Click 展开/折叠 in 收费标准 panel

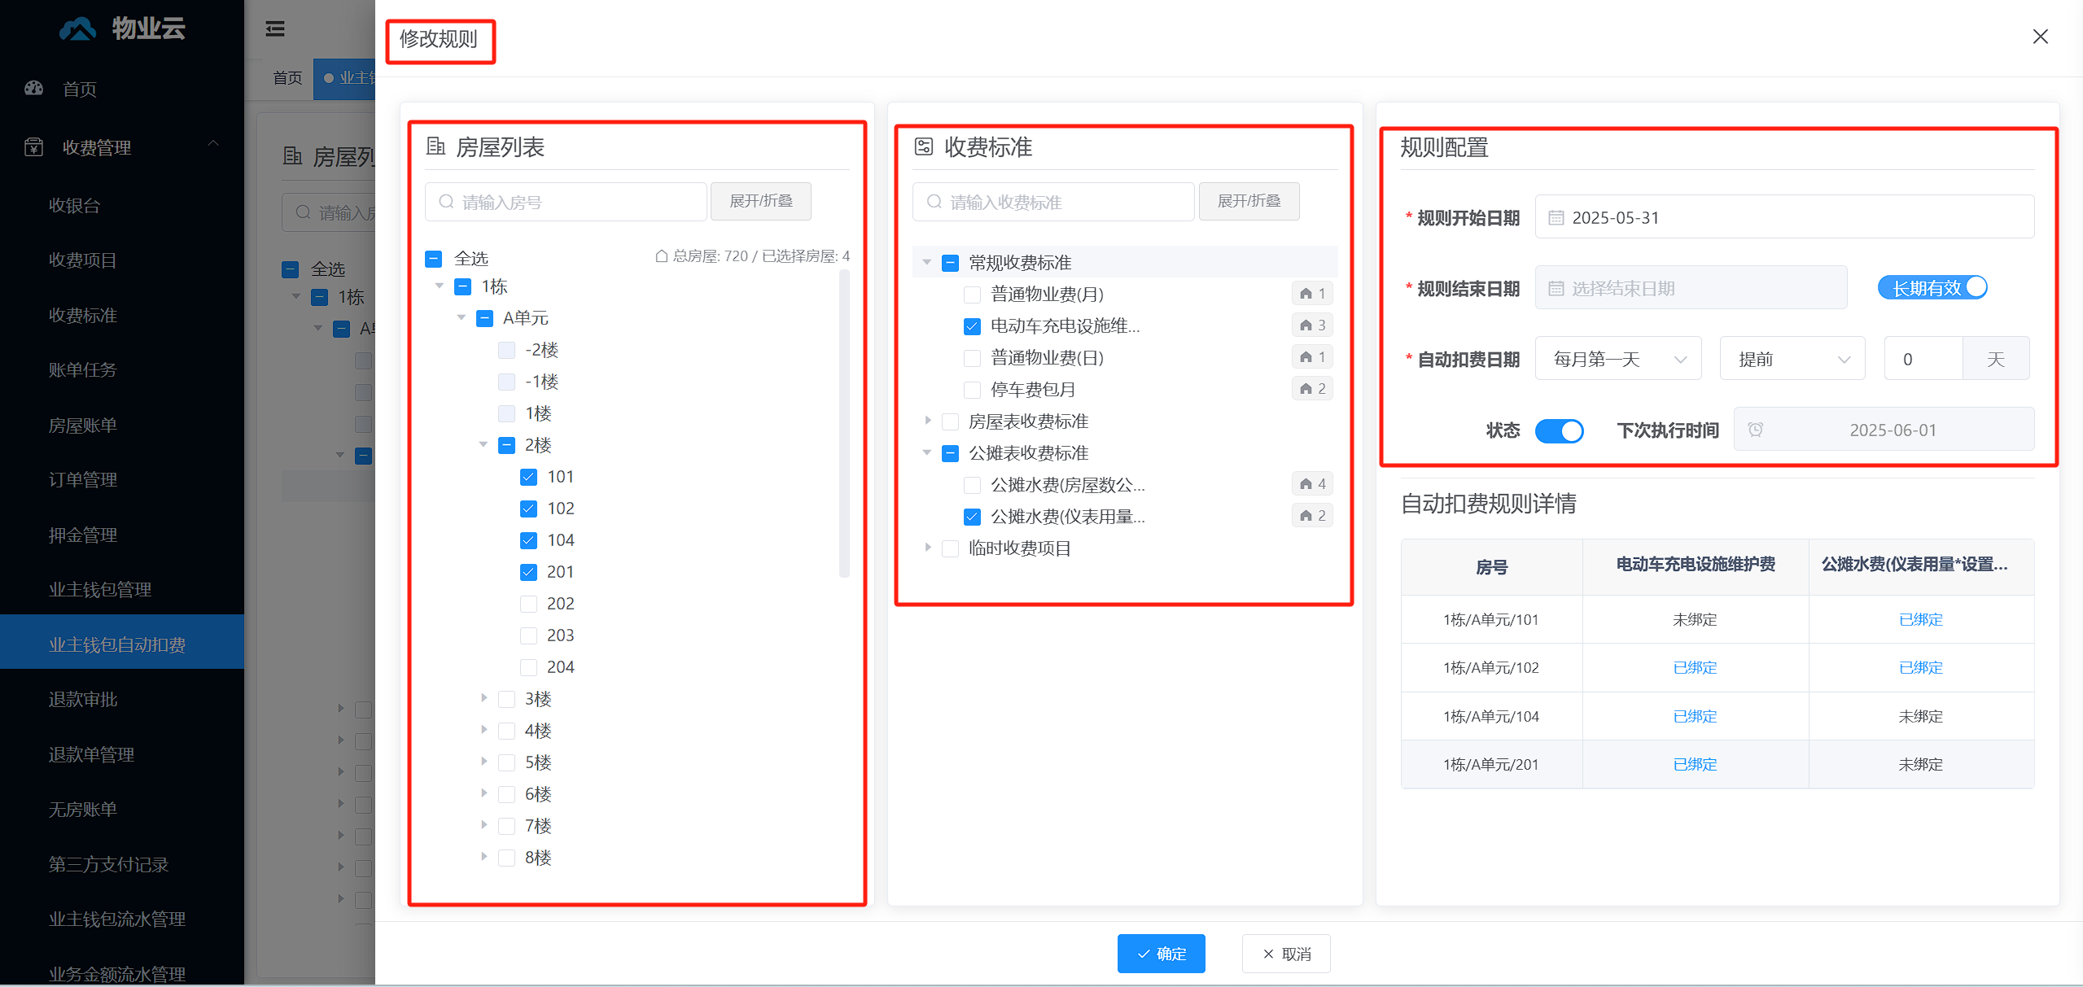1249,201
